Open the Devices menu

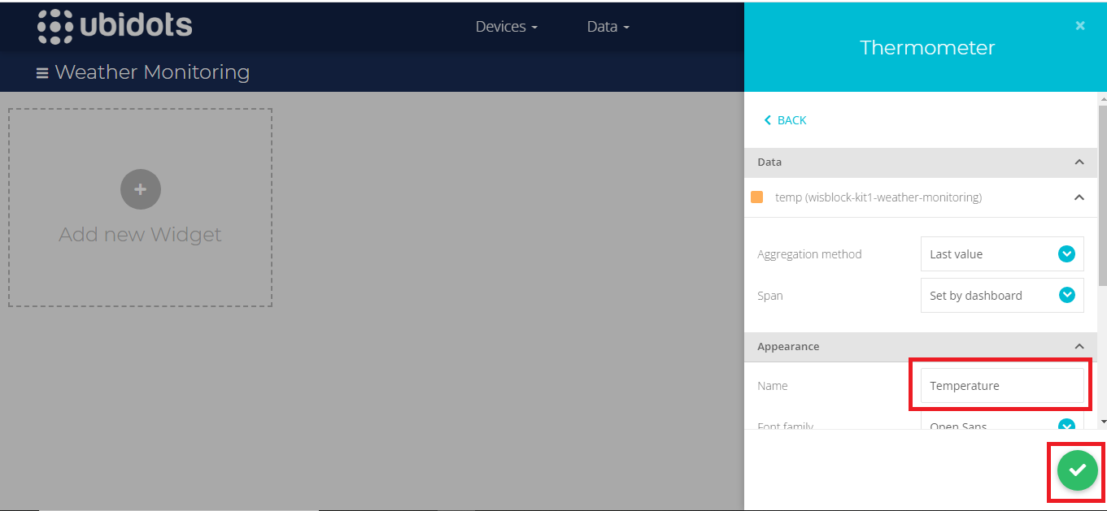pyautogui.click(x=506, y=27)
